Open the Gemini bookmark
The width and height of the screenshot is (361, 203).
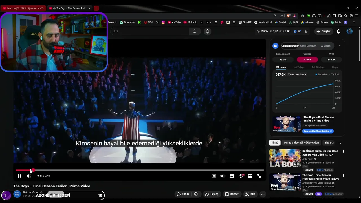[x=280, y=22]
